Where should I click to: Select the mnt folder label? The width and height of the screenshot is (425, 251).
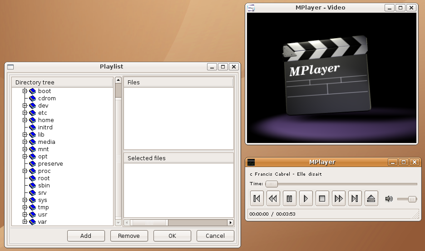44,149
